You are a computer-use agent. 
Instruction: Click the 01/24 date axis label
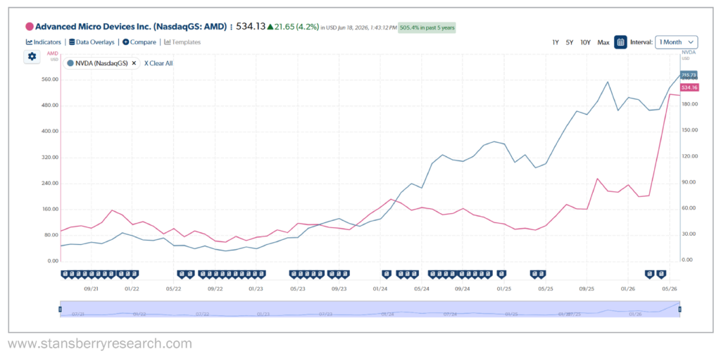[380, 288]
